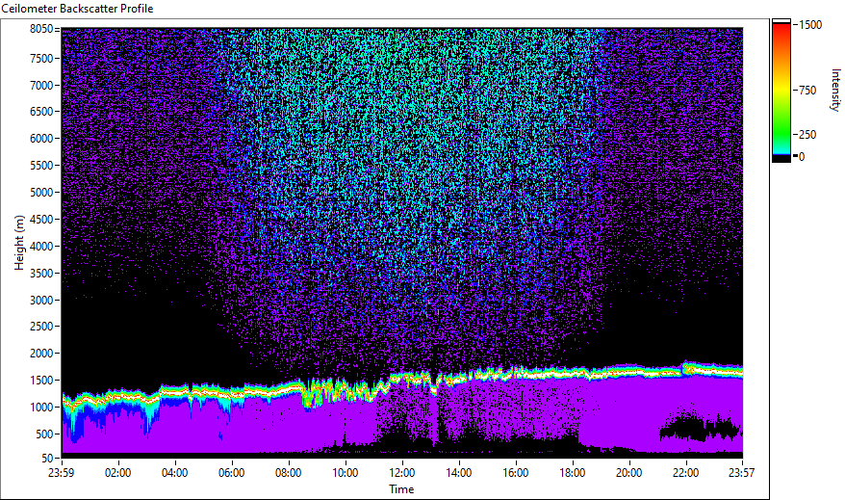The height and width of the screenshot is (500, 845).
Task: Click the 23:59 start time label
Action: pos(61,473)
